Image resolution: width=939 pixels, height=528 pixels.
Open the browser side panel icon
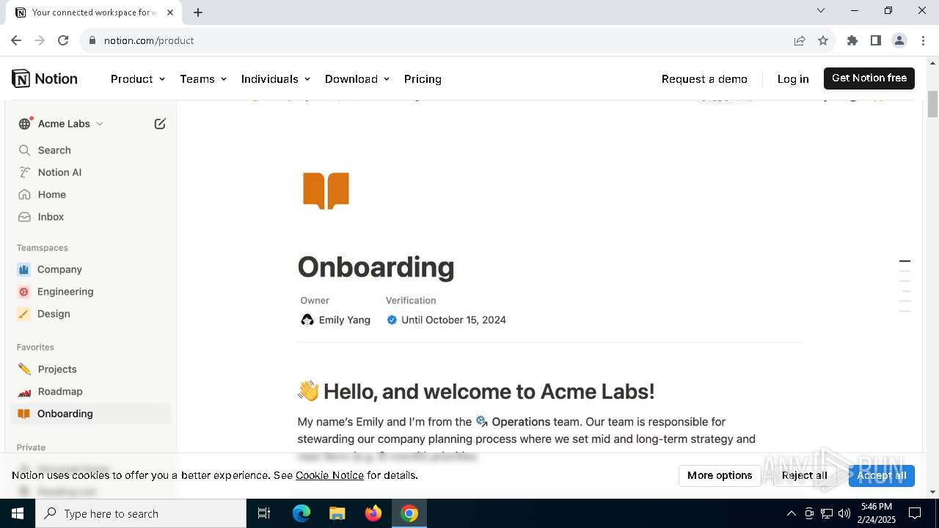[x=876, y=40]
